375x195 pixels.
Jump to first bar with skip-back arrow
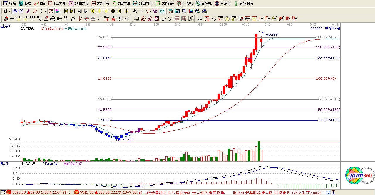tap(66, 11)
